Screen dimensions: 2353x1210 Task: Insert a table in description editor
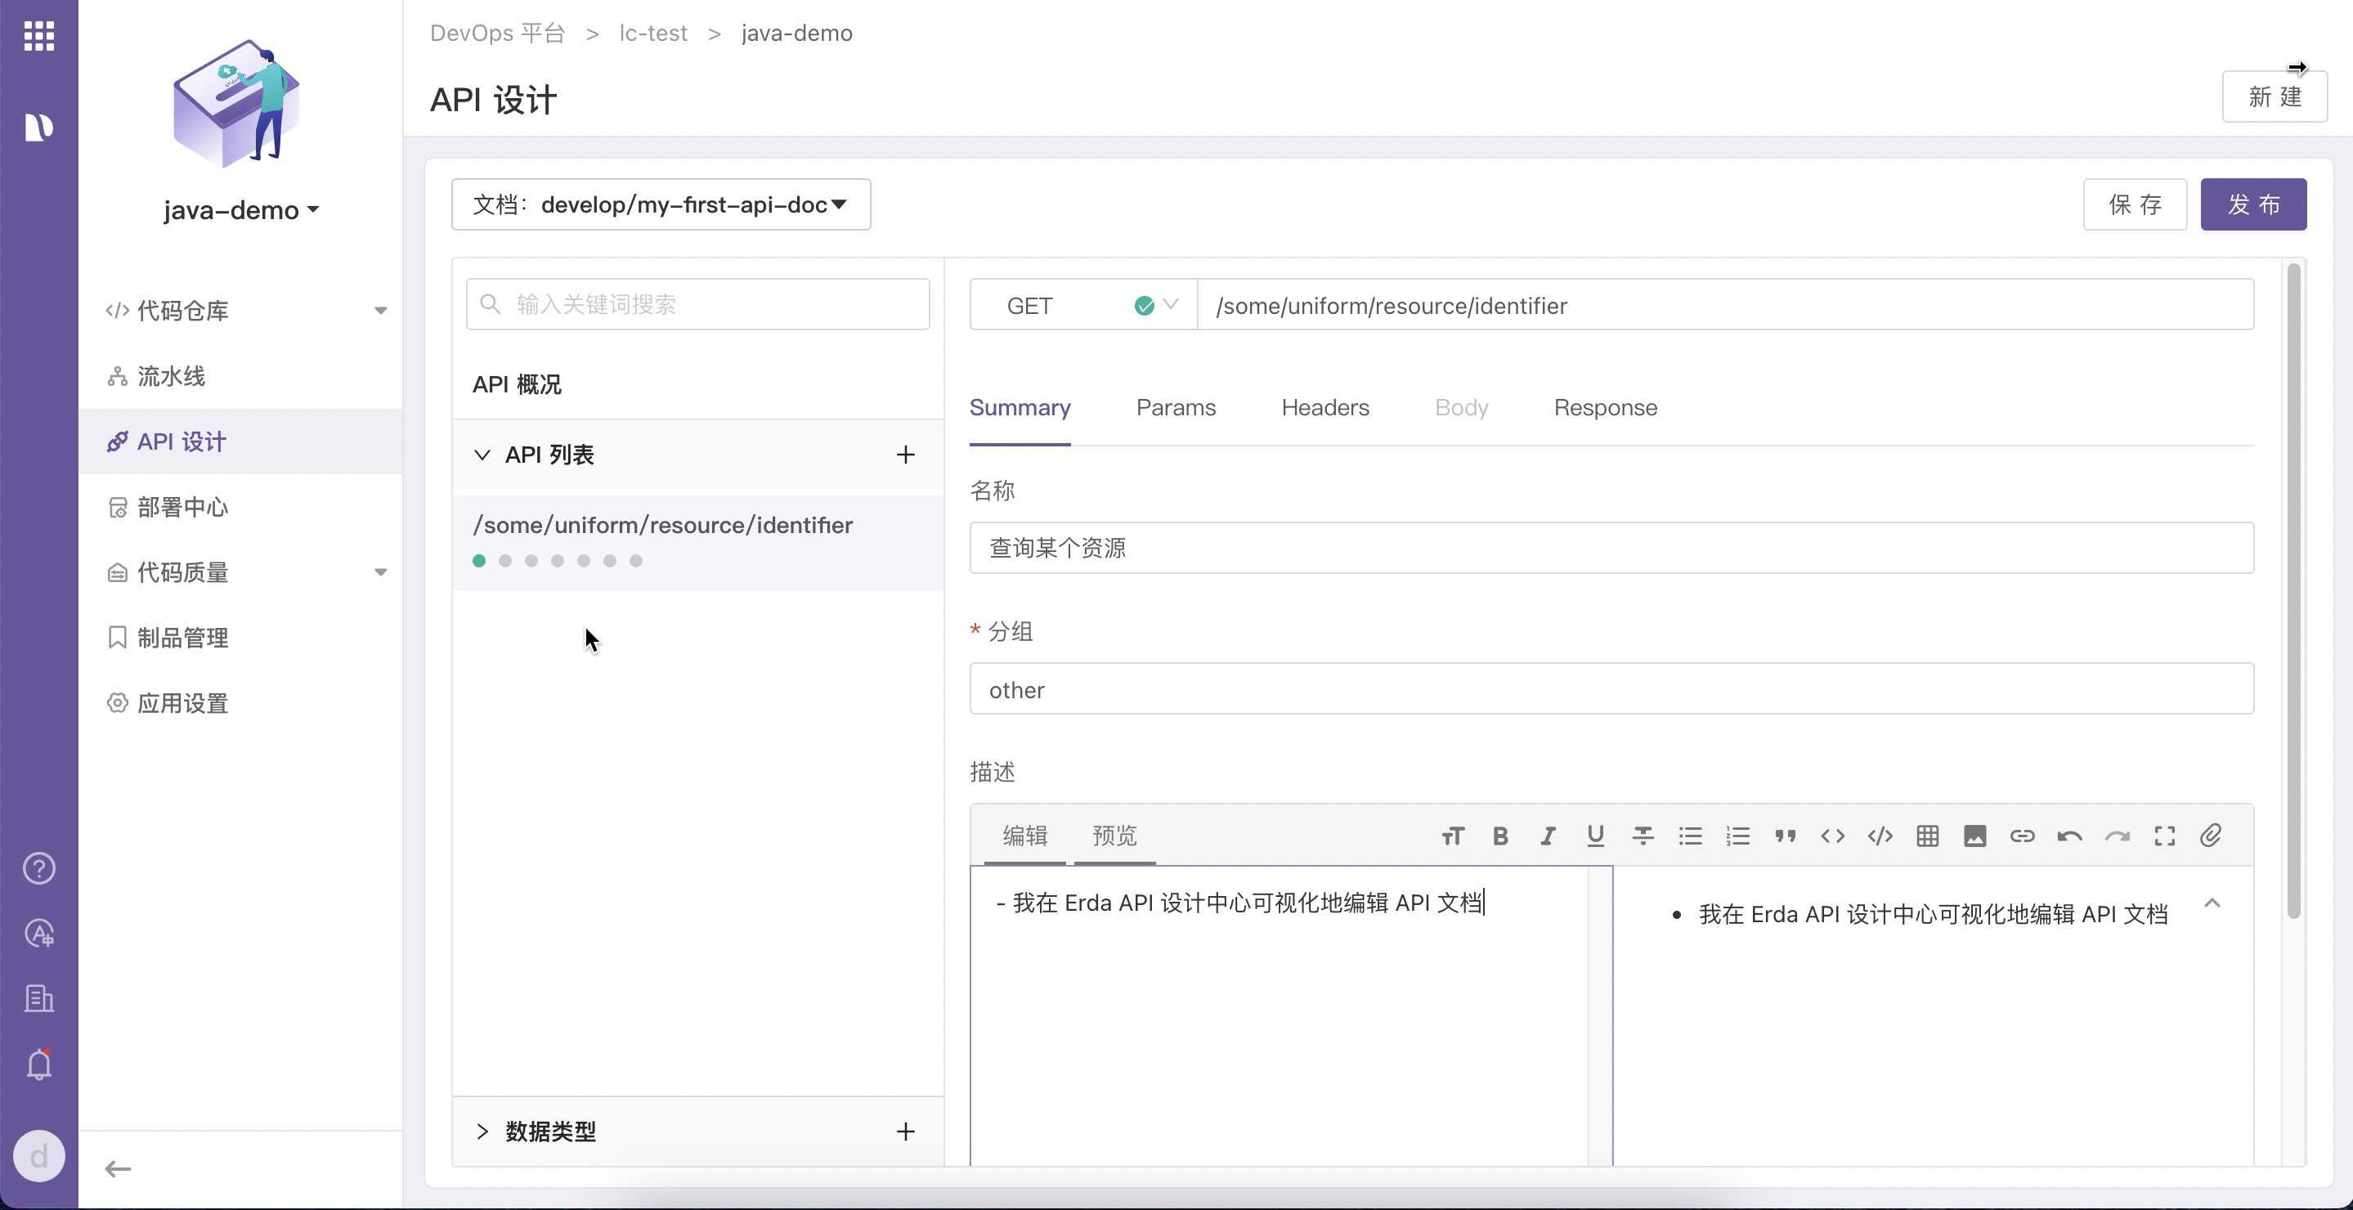click(x=1927, y=836)
